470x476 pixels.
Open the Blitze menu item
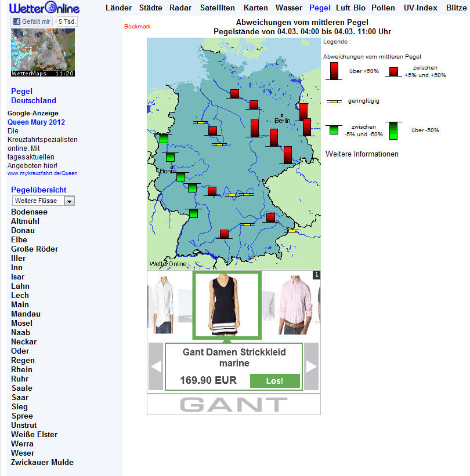(x=456, y=8)
